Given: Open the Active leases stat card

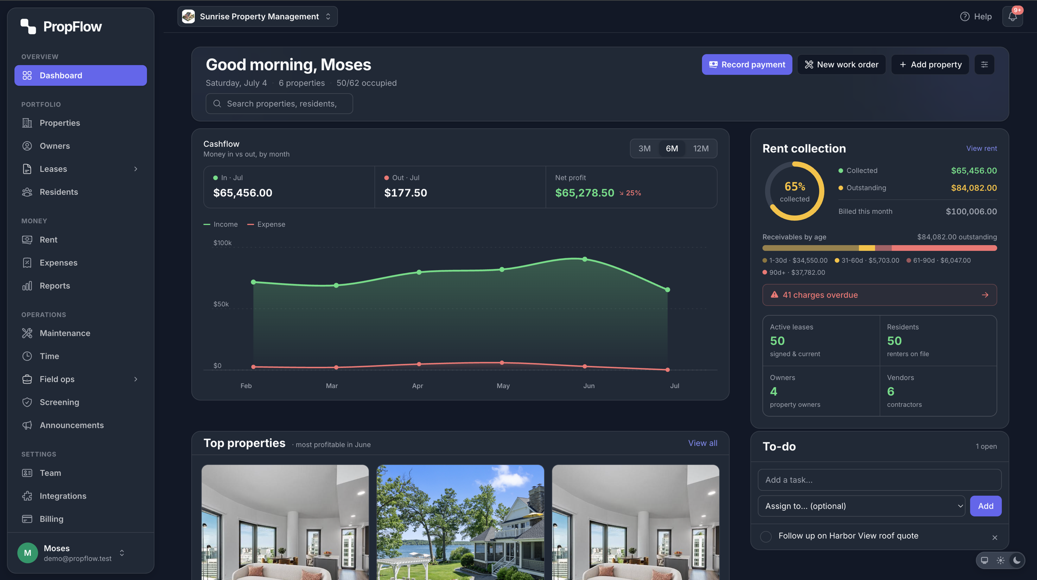Looking at the screenshot, I should pos(821,340).
